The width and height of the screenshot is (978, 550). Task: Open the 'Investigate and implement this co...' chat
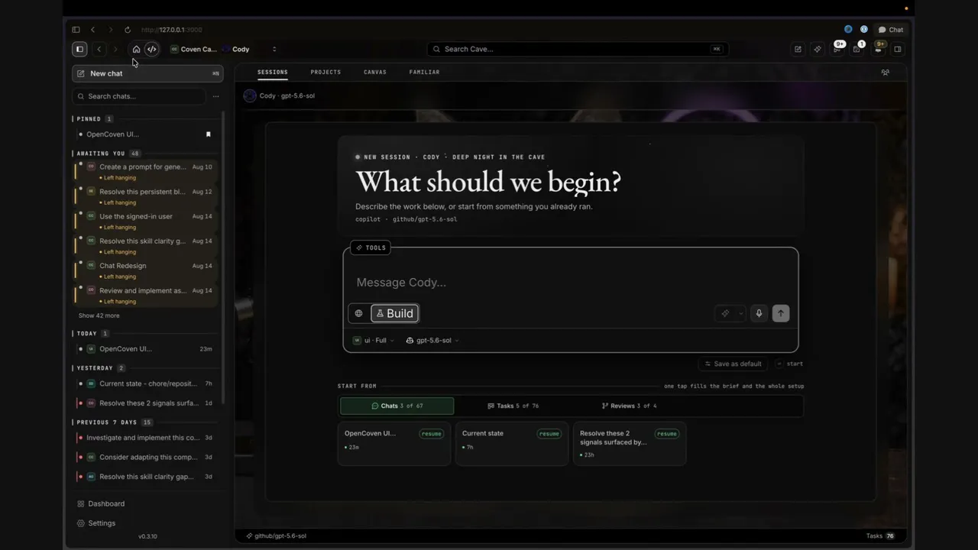pyautogui.click(x=145, y=438)
